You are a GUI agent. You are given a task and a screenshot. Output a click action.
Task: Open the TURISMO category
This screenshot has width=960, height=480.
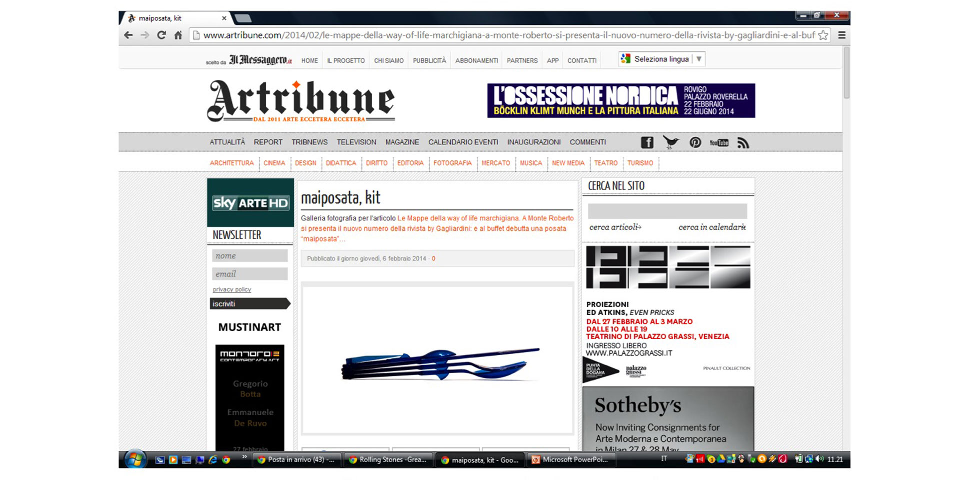pyautogui.click(x=640, y=163)
